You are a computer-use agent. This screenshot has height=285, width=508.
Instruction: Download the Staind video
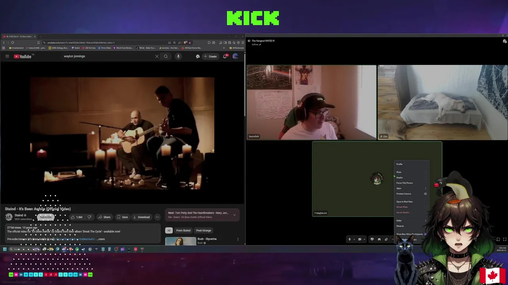point(141,217)
